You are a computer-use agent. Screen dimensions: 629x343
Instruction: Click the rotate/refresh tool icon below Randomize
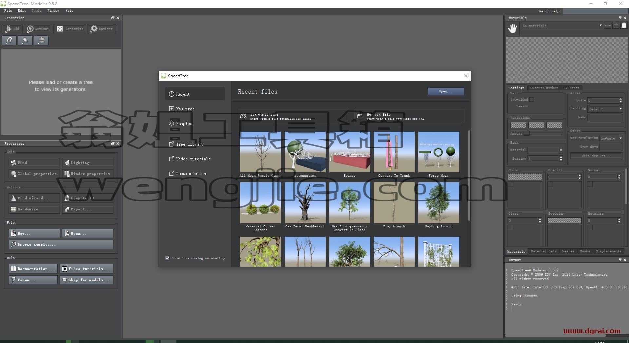pyautogui.click(x=41, y=41)
